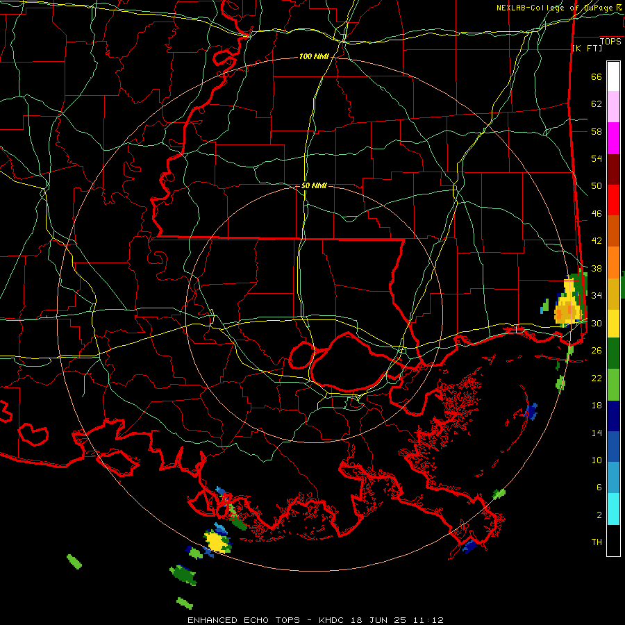Click the dark orange legend swatch
This screenshot has width=625, height=625.
(x=613, y=231)
